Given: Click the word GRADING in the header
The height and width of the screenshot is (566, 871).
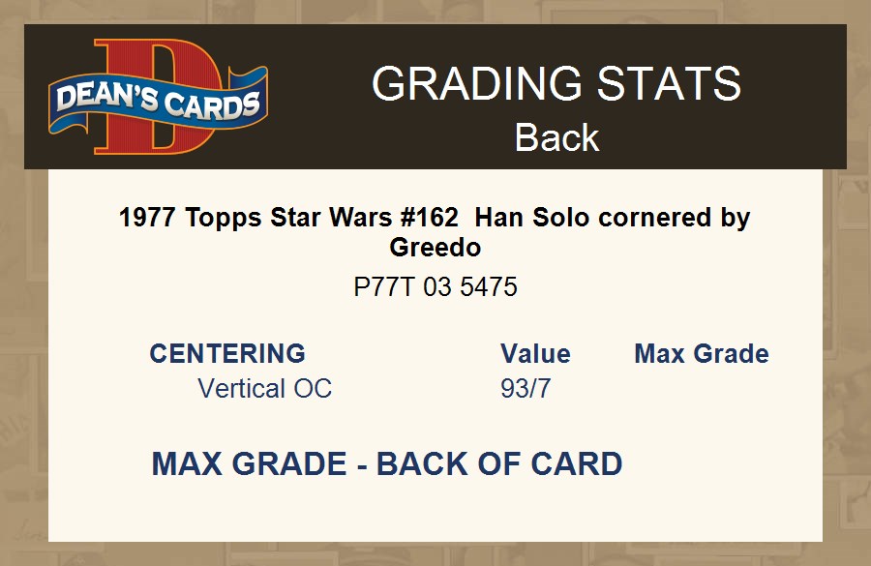Looking at the screenshot, I should coord(476,85).
